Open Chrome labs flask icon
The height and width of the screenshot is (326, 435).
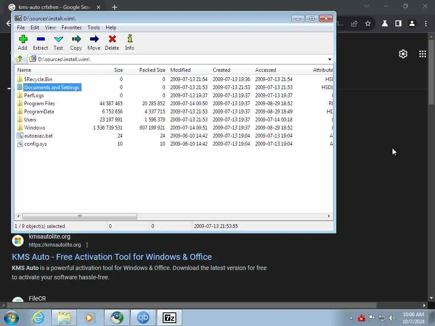point(385,24)
